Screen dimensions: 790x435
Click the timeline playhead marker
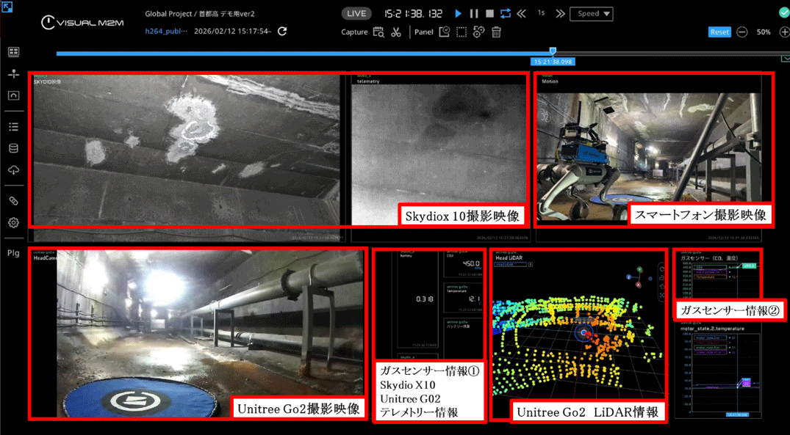point(553,51)
